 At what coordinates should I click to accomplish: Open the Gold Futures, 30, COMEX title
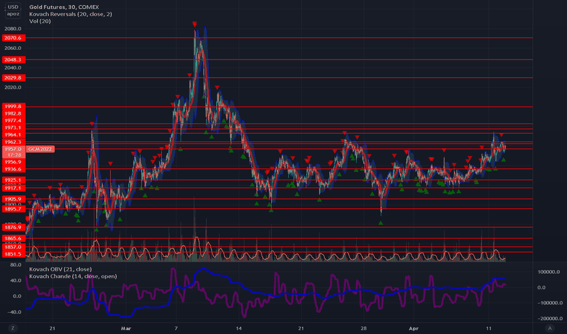click(x=64, y=7)
